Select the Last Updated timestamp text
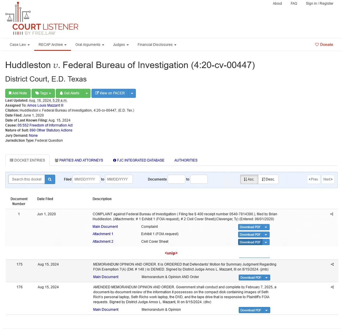This screenshot has height=329, width=343. [x=48, y=100]
